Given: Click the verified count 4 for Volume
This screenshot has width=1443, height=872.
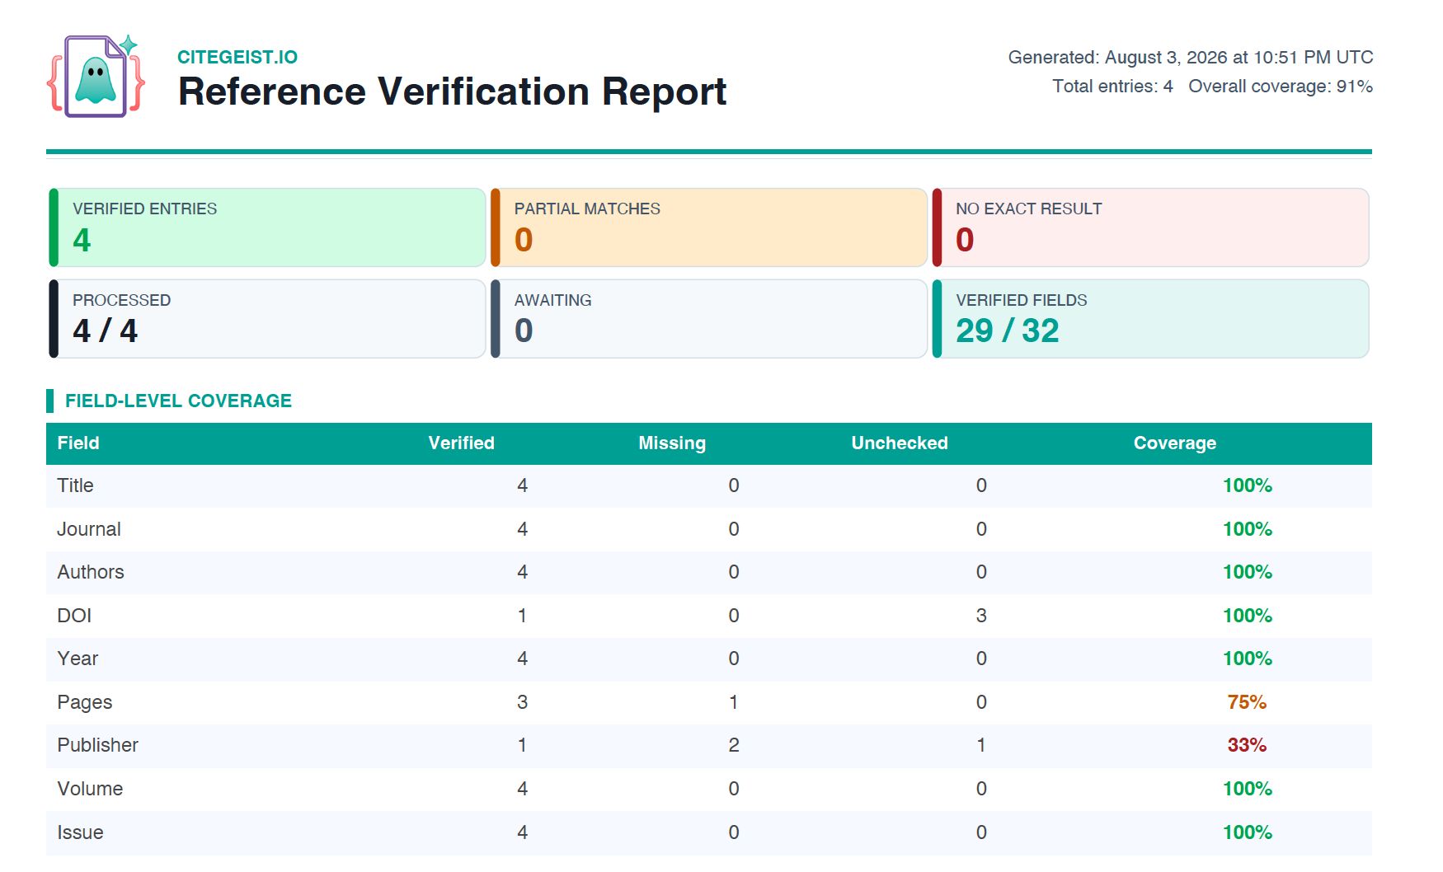Looking at the screenshot, I should click(x=522, y=789).
